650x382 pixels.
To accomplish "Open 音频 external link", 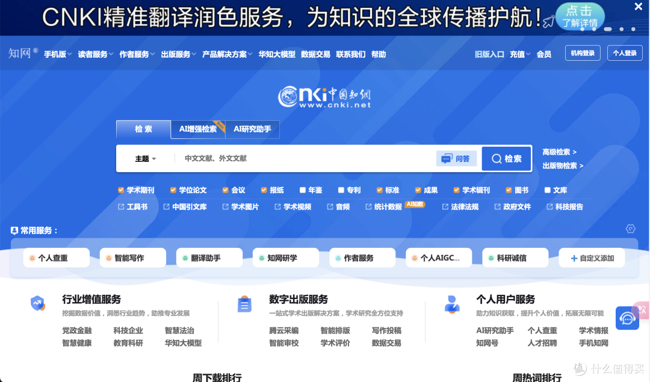I will (x=338, y=207).
